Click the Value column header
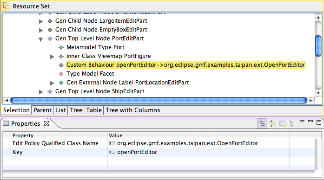Viewport: 324px width, 180px height. click(x=198, y=135)
